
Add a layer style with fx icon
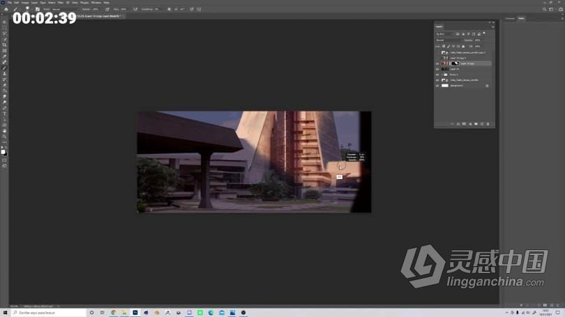[x=458, y=124]
